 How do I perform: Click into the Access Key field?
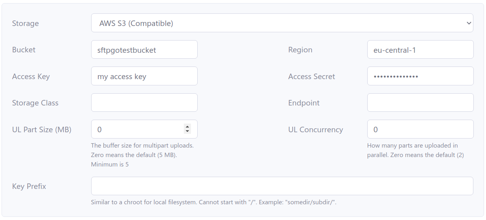144,76
